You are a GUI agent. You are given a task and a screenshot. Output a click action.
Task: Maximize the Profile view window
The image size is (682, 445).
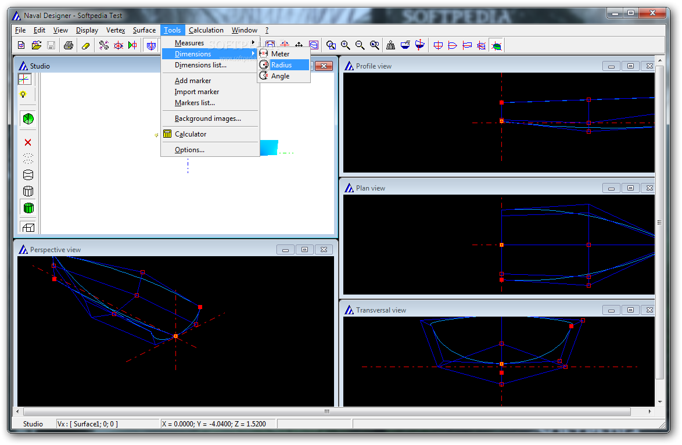[630, 66]
